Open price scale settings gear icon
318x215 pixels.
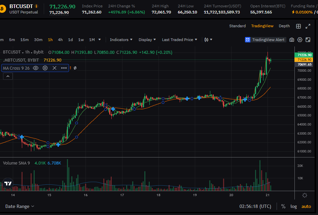(x=305, y=195)
